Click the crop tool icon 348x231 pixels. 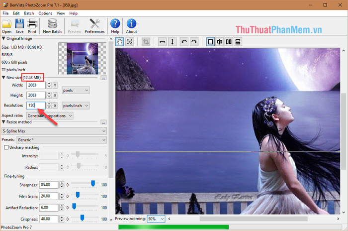coord(146,42)
